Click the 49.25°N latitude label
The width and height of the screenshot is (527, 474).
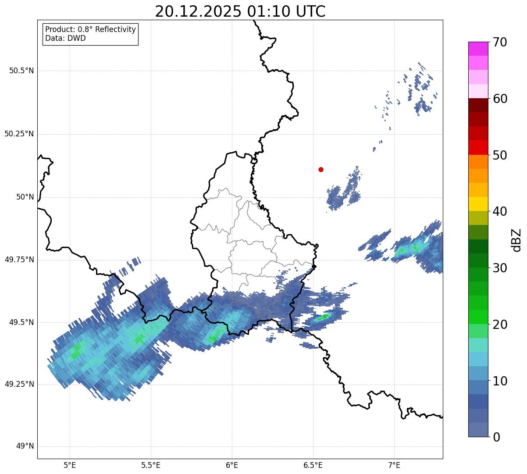19,384
